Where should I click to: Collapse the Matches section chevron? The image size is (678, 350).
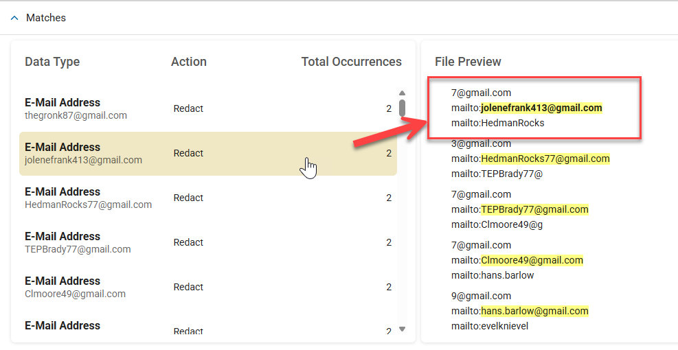pos(14,18)
